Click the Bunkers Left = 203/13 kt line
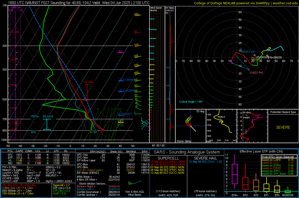This screenshot has width=299, height=198. click(x=98, y=189)
